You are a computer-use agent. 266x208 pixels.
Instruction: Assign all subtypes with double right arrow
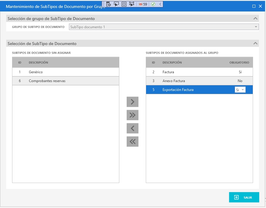[x=133, y=115]
